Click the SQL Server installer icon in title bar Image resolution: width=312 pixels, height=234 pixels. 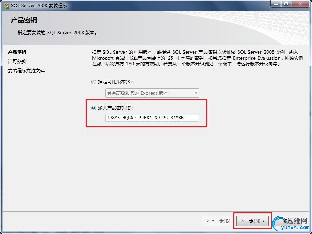tap(6, 6)
